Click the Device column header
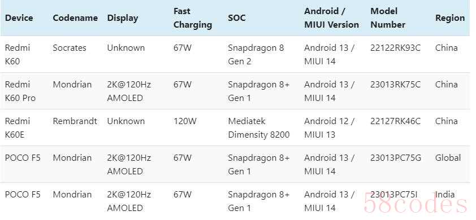The height and width of the screenshot is (220, 476). tap(19, 18)
